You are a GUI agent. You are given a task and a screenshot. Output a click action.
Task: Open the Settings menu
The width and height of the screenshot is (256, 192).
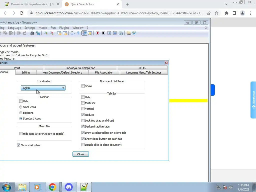point(30,28)
